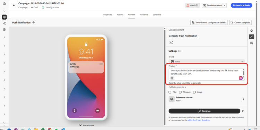
Task: Expand the Reference content chevron
Action: (243, 99)
